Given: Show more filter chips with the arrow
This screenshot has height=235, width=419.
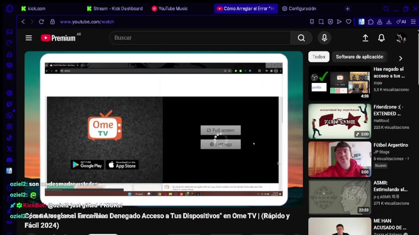Looking at the screenshot, I should pyautogui.click(x=400, y=58).
